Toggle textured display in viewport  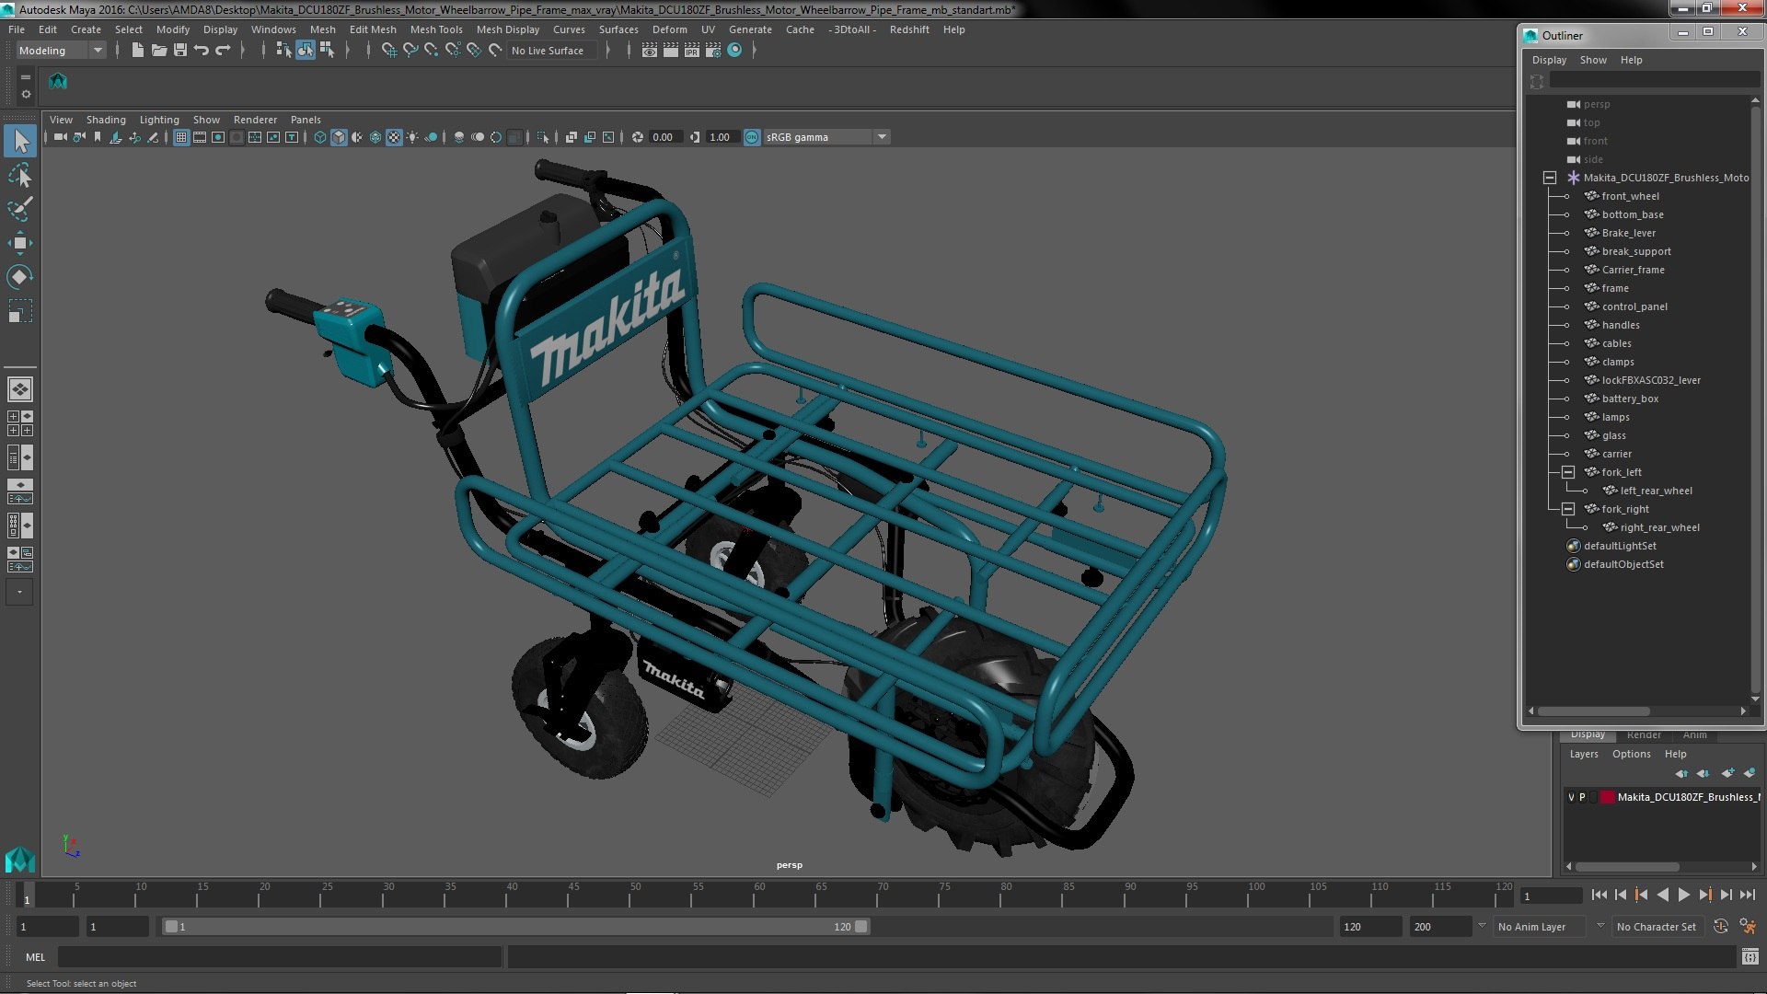coord(394,137)
